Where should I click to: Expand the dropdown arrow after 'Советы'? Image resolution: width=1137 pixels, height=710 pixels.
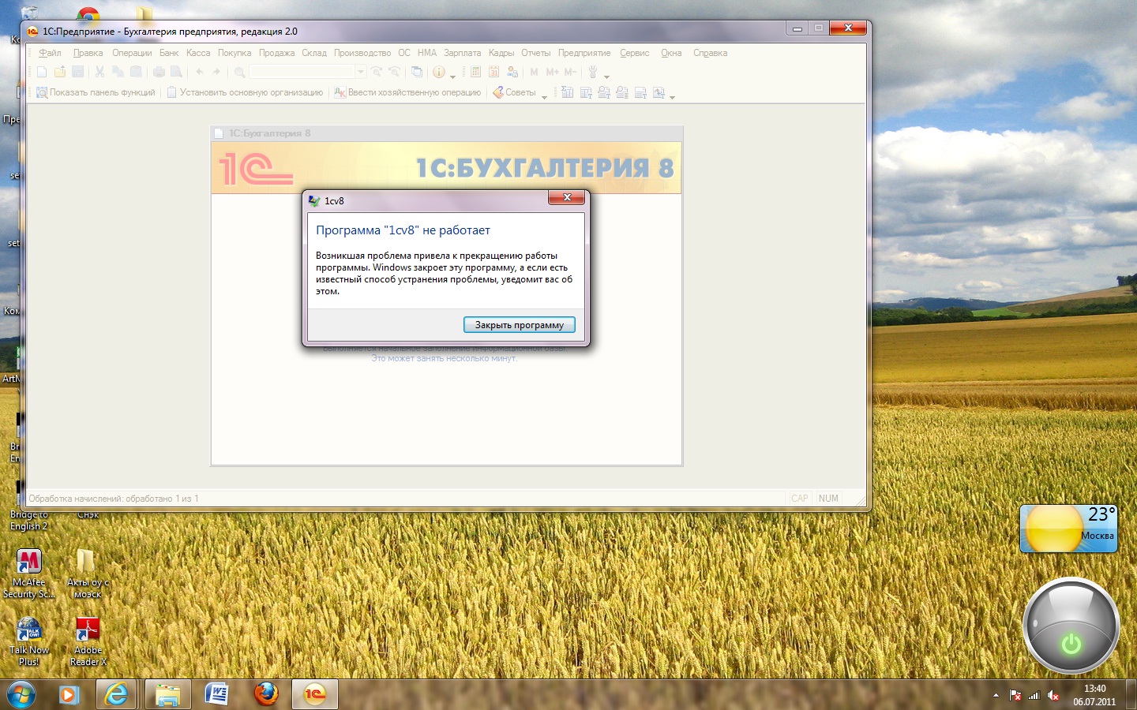coord(544,96)
